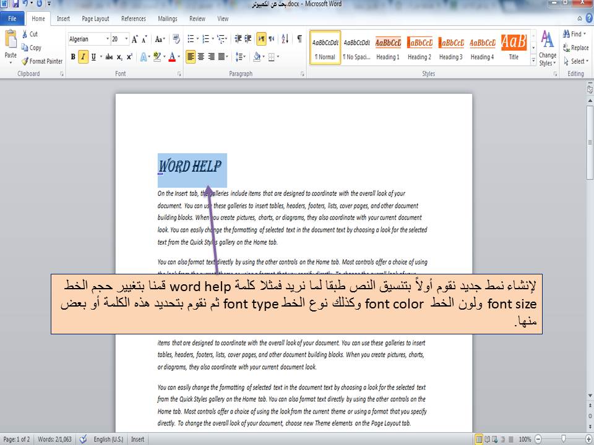Toggle Underline formatting
The width and height of the screenshot is (594, 445).
(x=93, y=57)
